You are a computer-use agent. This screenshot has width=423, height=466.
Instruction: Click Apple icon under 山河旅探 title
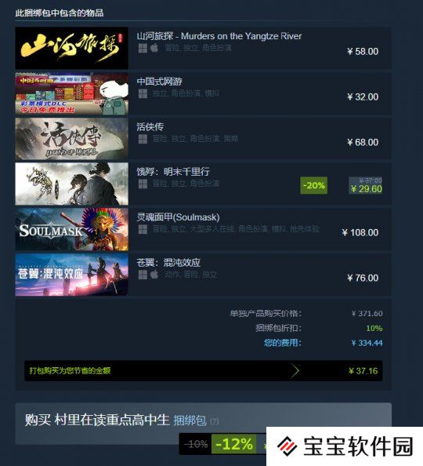[154, 48]
